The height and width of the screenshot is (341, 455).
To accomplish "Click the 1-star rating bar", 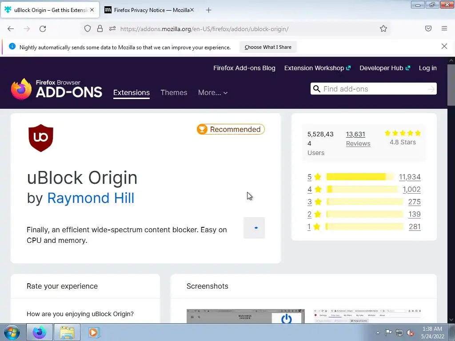I will click(x=364, y=227).
